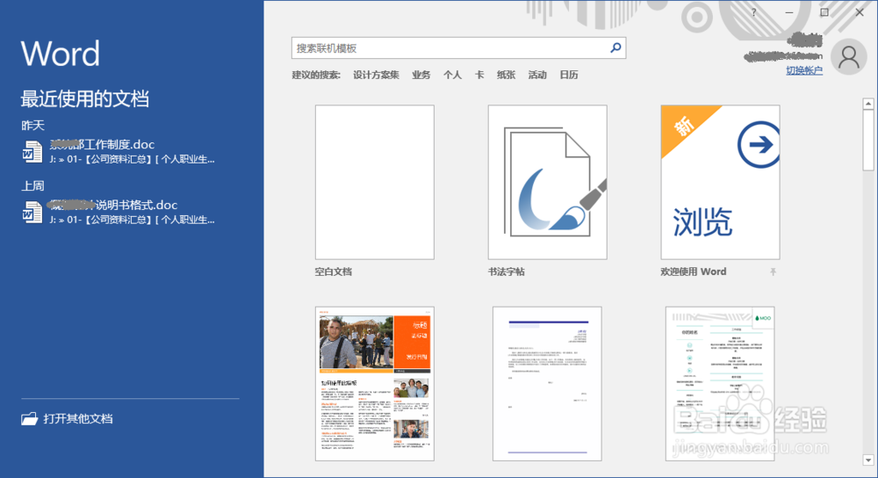Click the Word file icon under 上周

32,213
